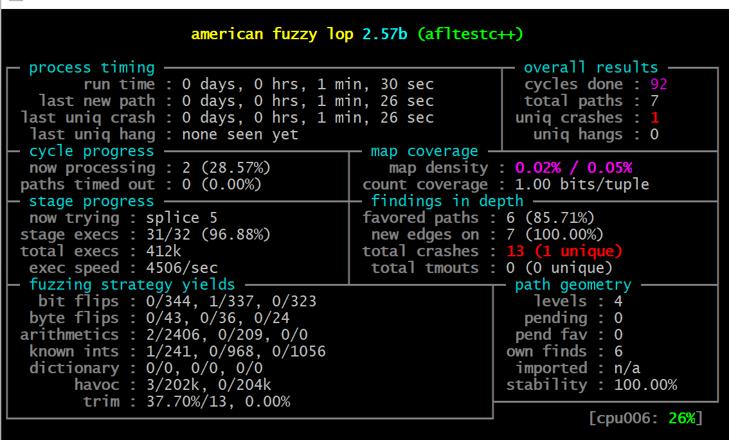The image size is (729, 440).
Task: Select the new edges on value "7 (100.00%)"
Action: coord(555,234)
